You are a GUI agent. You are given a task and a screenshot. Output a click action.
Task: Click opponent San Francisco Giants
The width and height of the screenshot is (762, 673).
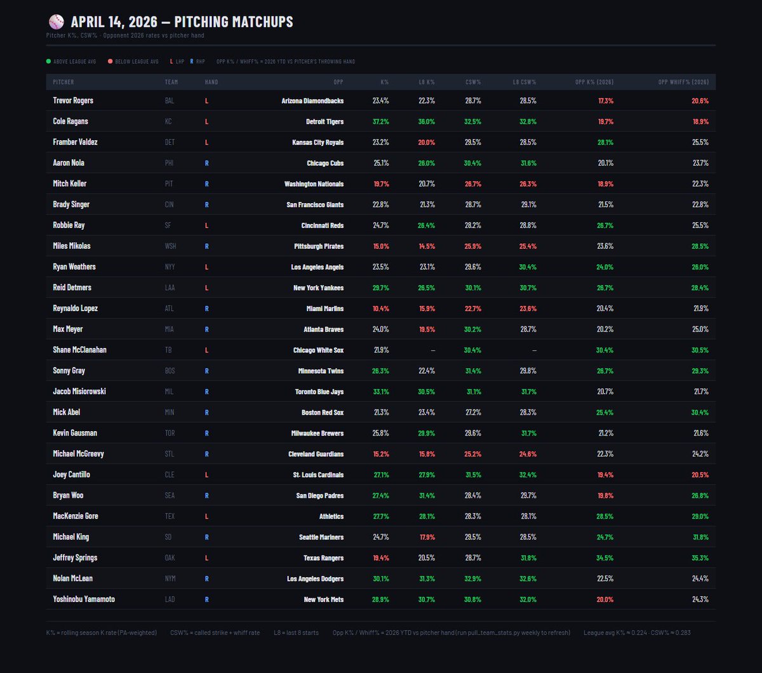(x=315, y=204)
